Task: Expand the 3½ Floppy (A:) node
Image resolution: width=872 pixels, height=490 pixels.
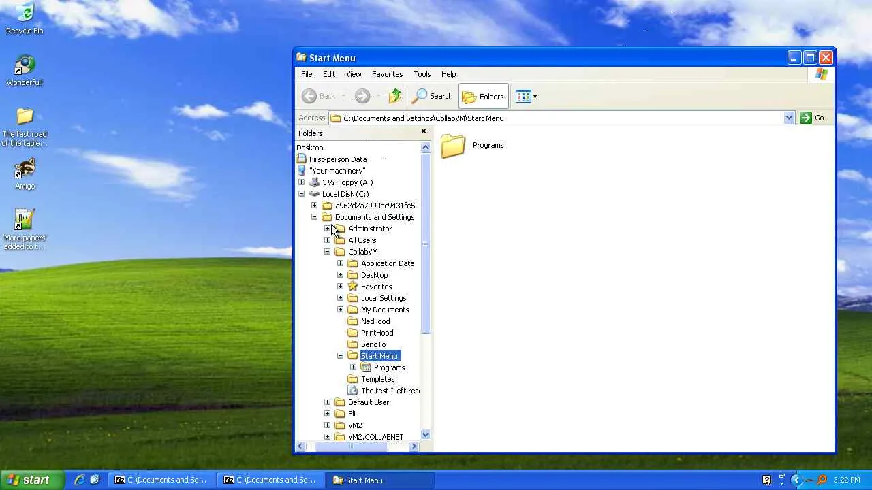Action: 301,182
